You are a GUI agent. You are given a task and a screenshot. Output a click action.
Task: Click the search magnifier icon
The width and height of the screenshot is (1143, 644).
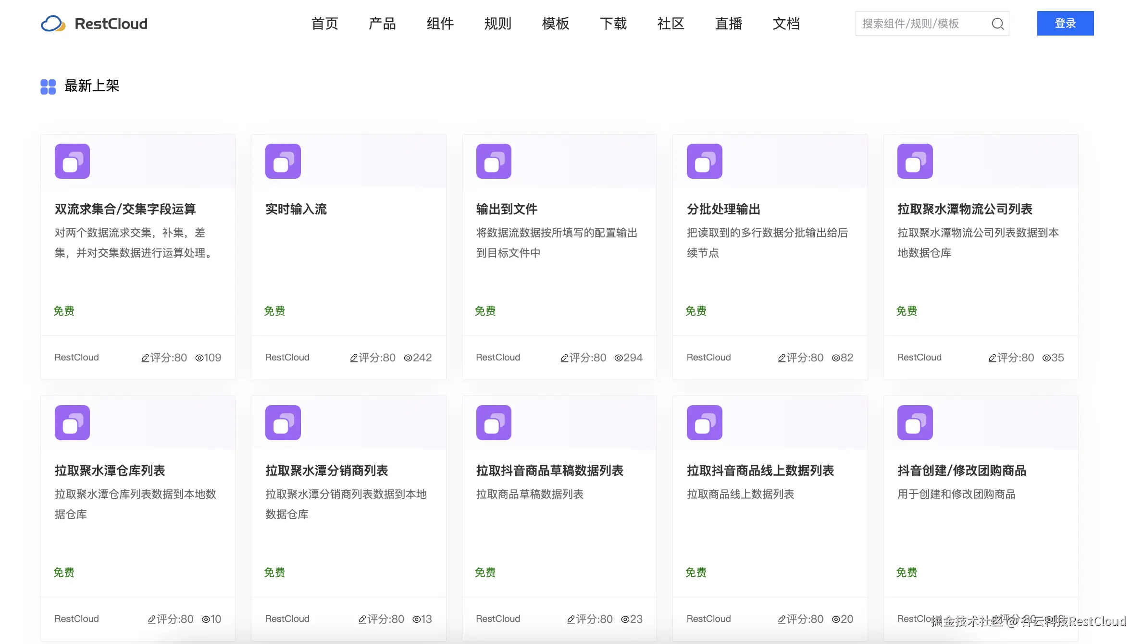997,24
